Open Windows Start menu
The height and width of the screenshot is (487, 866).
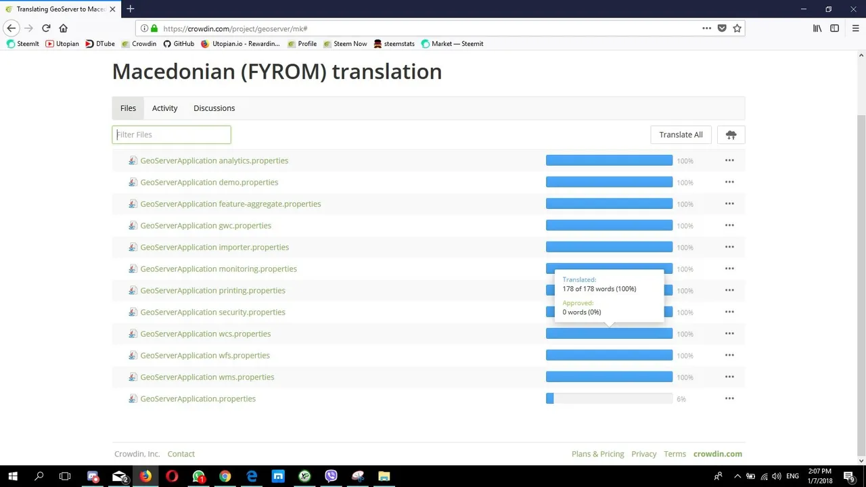(13, 476)
